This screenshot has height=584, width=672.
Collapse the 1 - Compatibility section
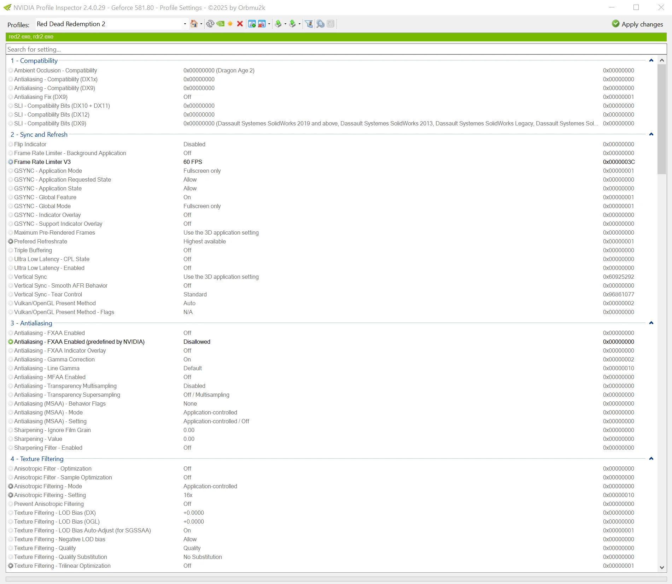coord(651,60)
